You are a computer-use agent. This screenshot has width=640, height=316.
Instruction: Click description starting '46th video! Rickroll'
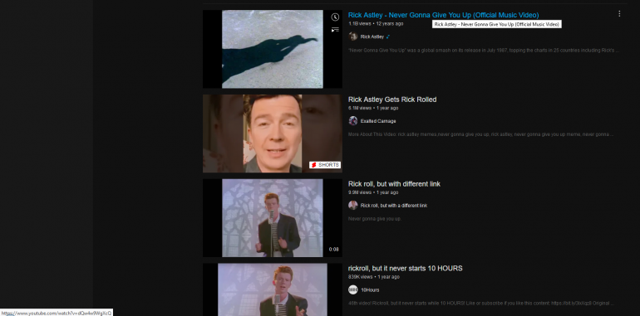pyautogui.click(x=480, y=304)
